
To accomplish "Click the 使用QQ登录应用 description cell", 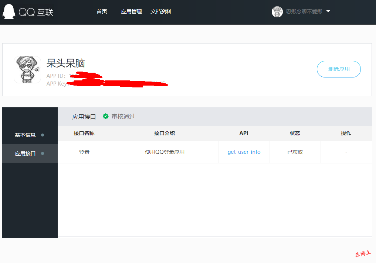I will click(165, 152).
